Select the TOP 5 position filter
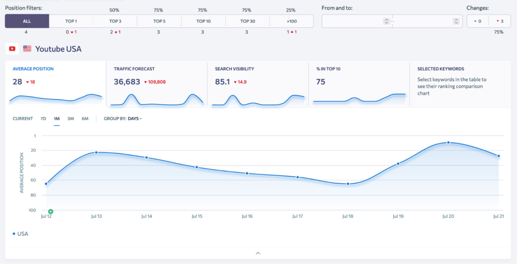 click(159, 21)
